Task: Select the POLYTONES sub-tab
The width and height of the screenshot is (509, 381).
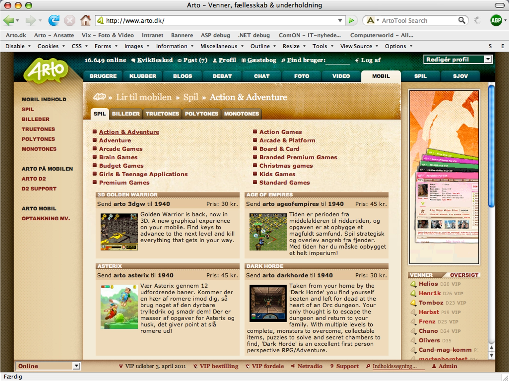Action: 202,114
